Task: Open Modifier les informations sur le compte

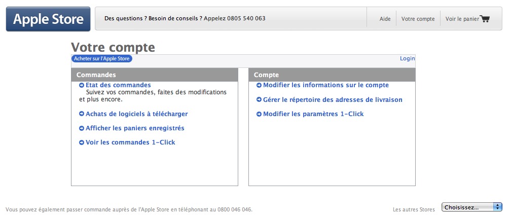Action: pos(326,85)
